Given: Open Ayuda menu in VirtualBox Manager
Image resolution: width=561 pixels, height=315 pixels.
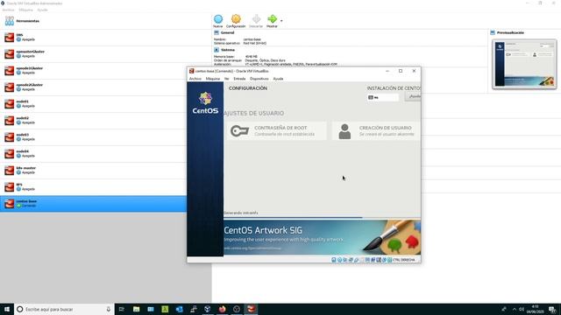Looking at the screenshot, I should coord(43,10).
